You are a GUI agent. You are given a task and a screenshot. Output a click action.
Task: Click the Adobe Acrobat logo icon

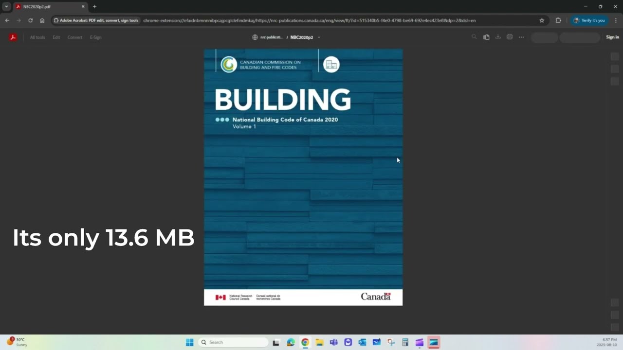point(13,37)
